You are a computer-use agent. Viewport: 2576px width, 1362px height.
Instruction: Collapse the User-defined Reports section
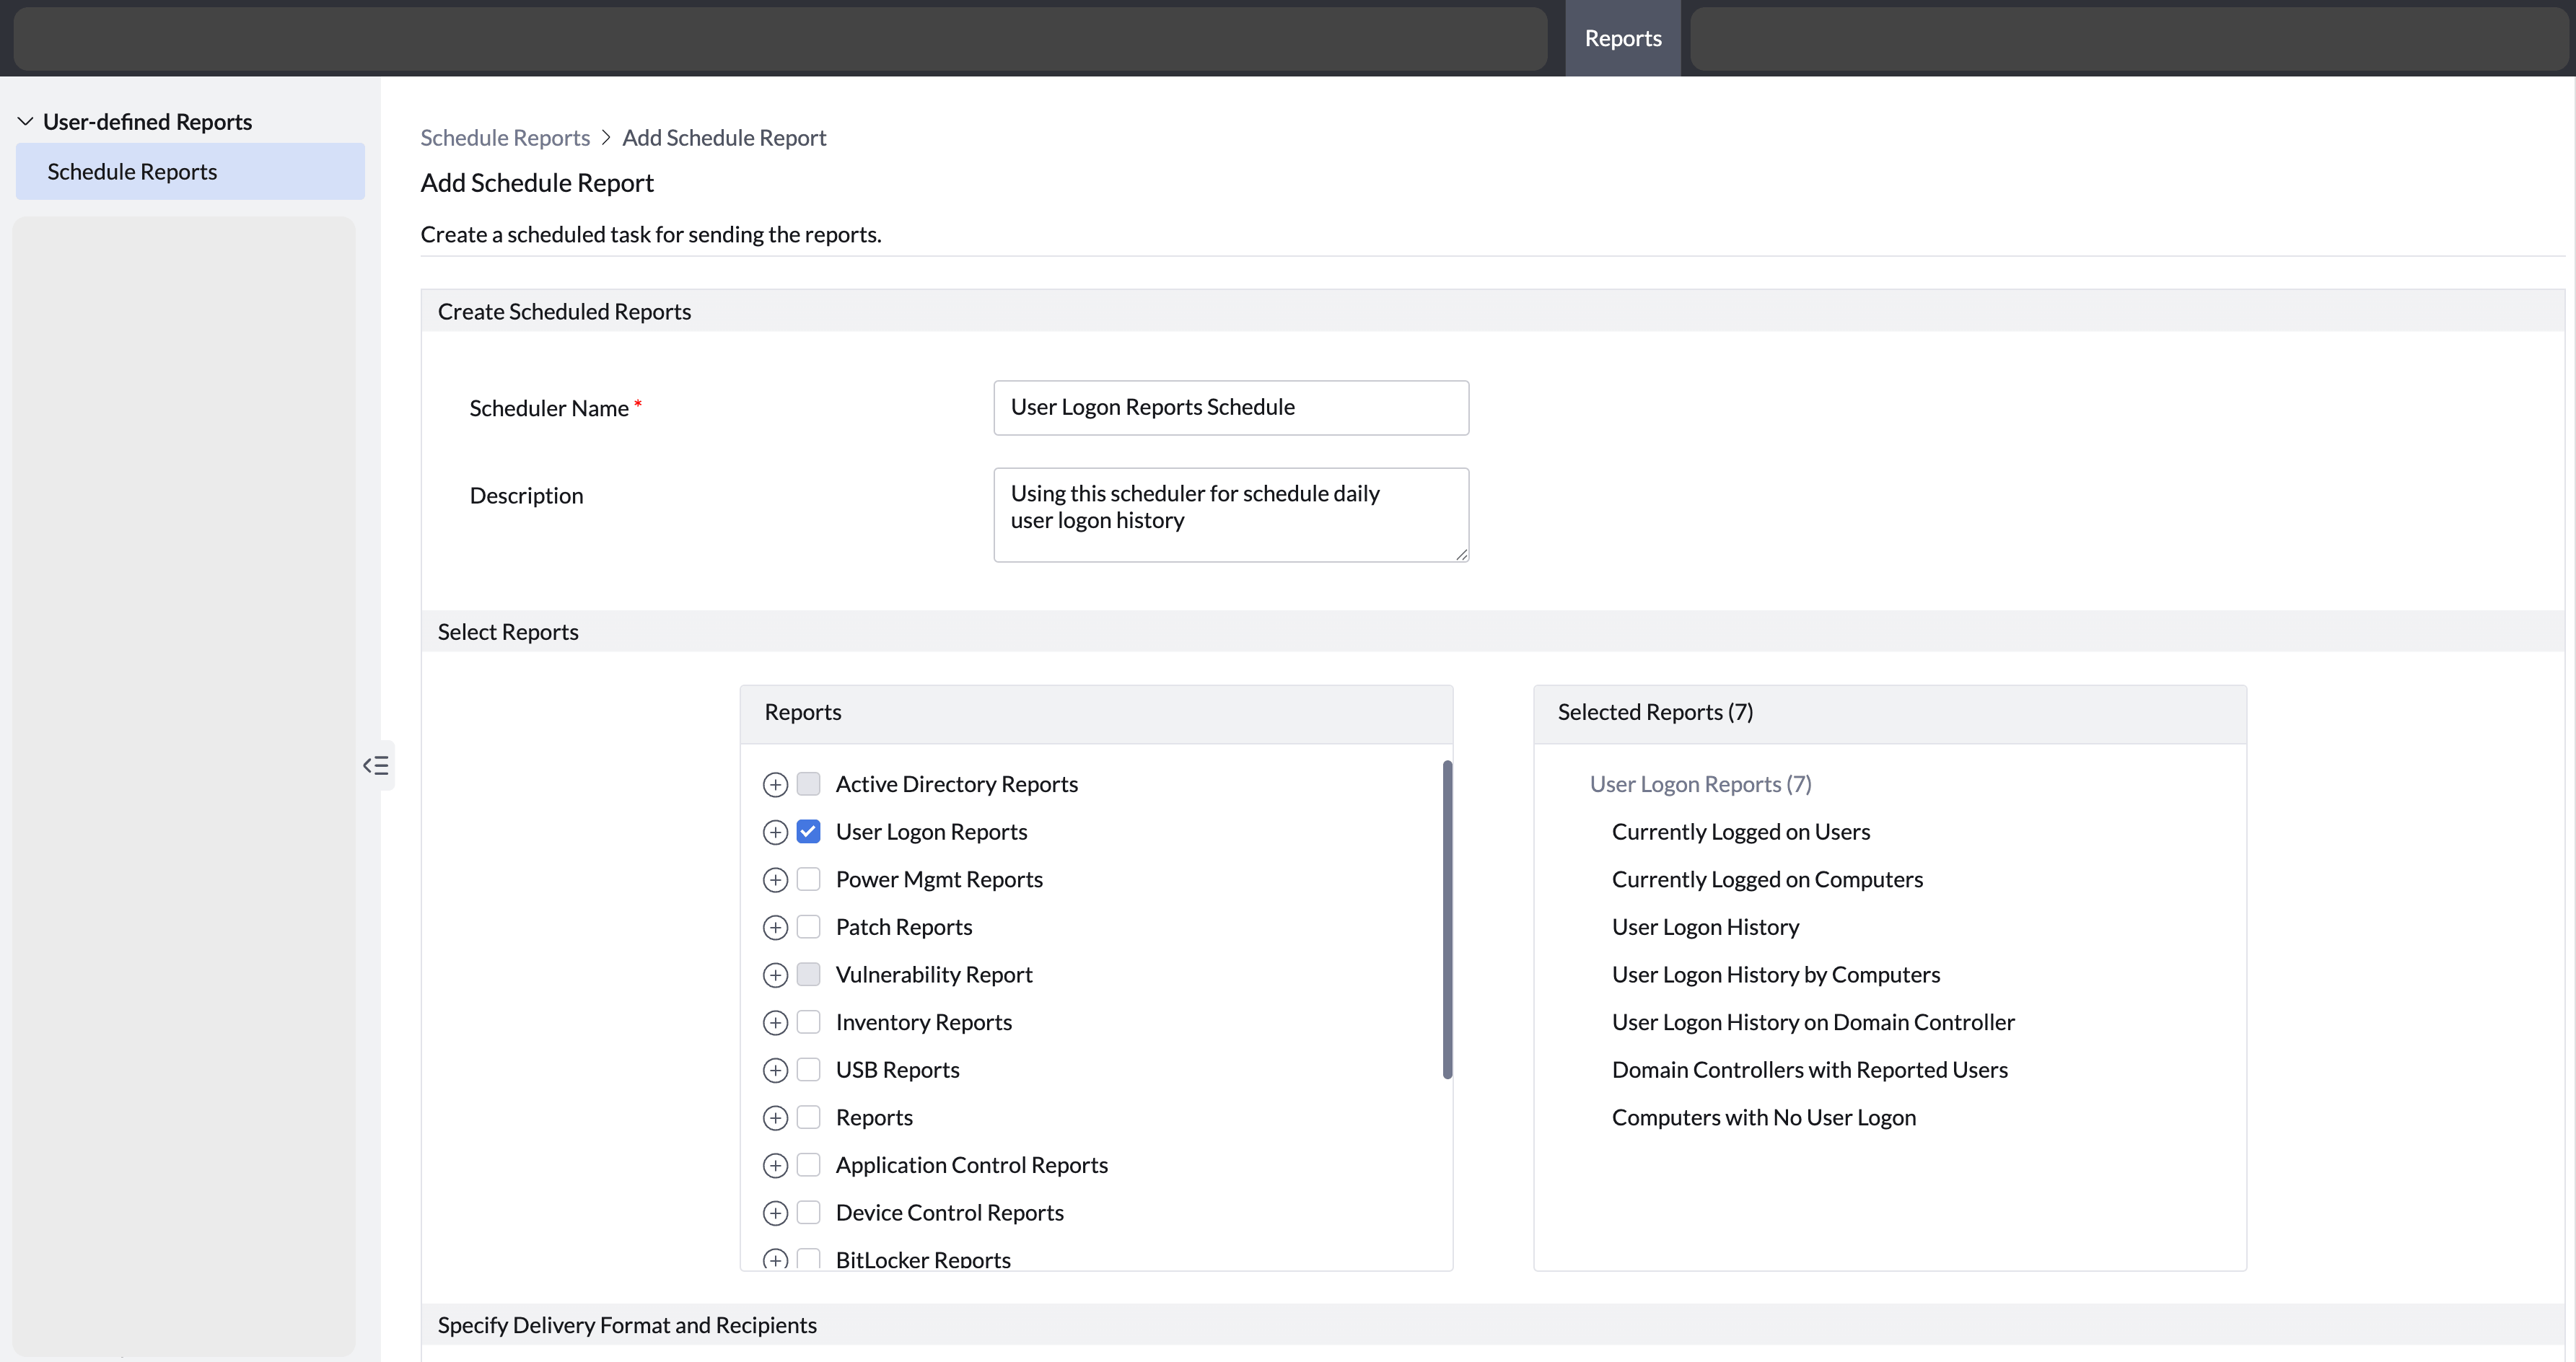[x=26, y=121]
